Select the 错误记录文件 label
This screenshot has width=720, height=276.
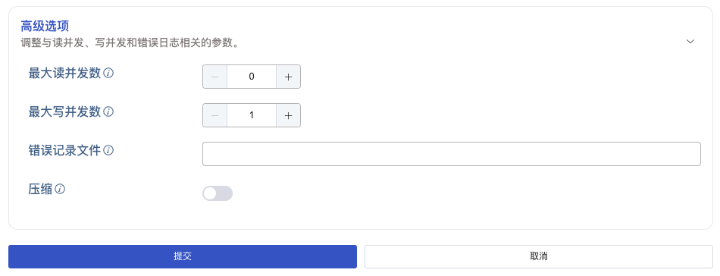coord(64,150)
